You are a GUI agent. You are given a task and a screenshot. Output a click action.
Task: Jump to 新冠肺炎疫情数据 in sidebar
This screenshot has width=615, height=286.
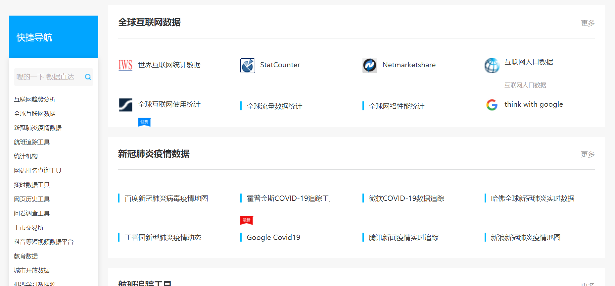[38, 128]
